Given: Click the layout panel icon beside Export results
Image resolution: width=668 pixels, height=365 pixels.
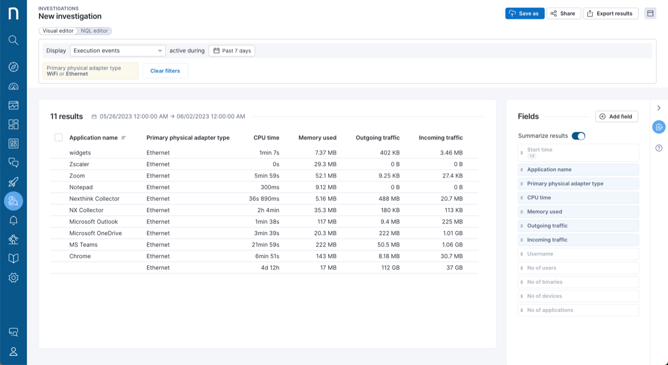Looking at the screenshot, I should 650,14.
